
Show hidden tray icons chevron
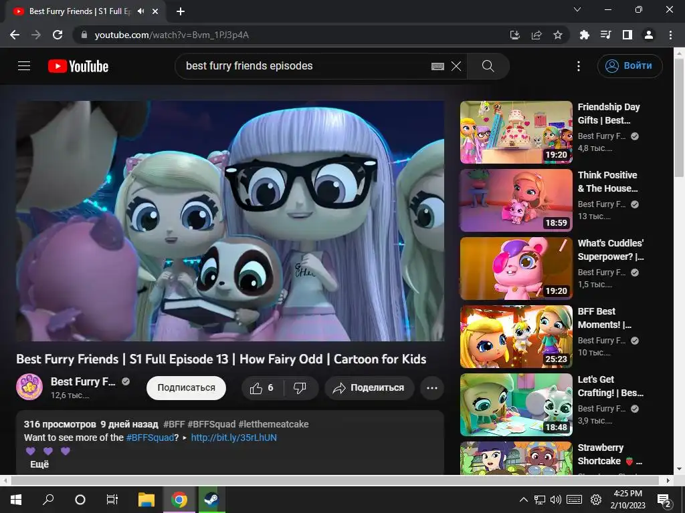(x=524, y=500)
